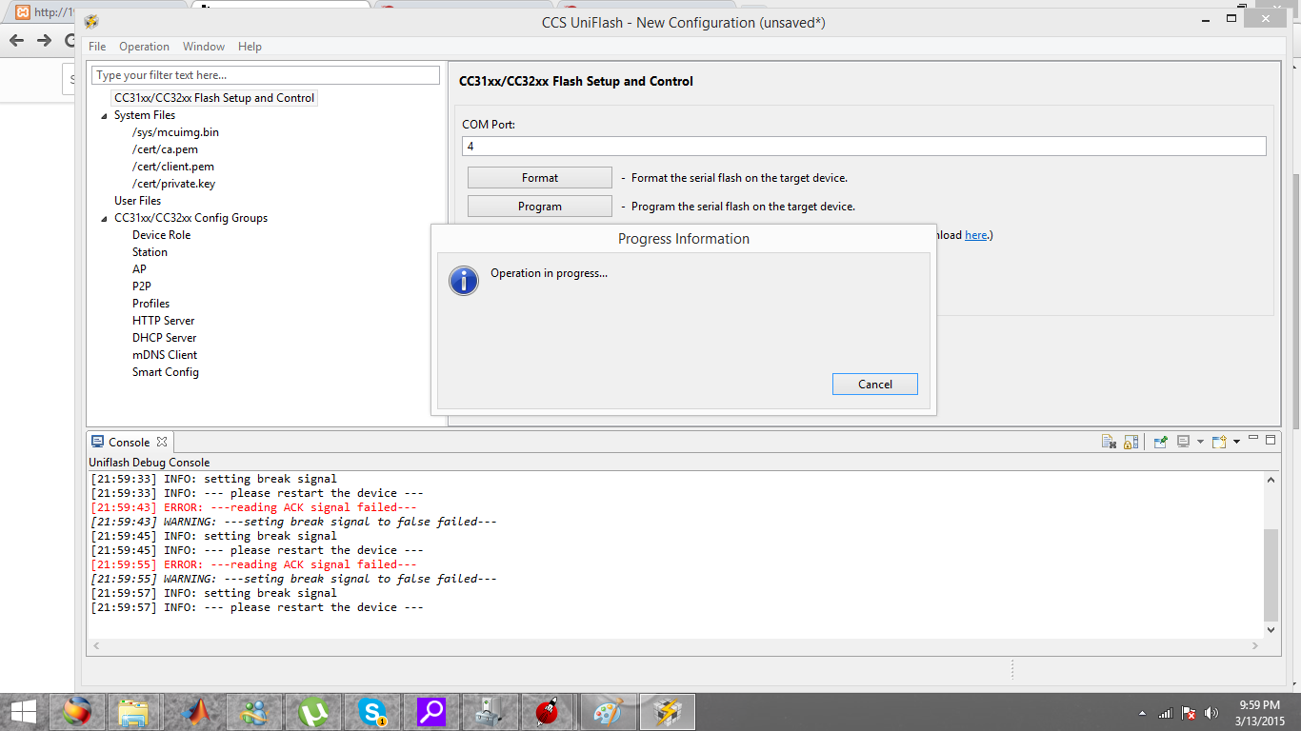
Task: Open the Windows Start button
Action: point(23,712)
